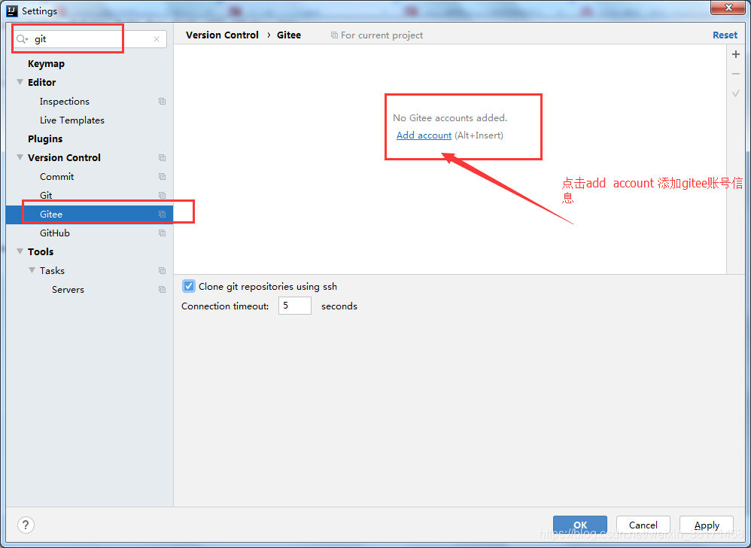The width and height of the screenshot is (751, 548).
Task: Collapse the Version Control tree node
Action: (20, 157)
